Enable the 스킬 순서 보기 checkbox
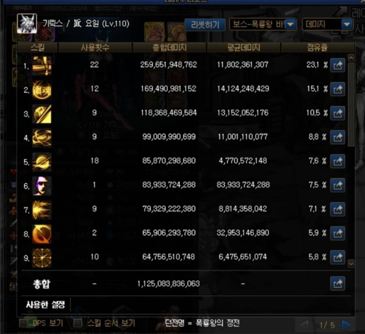Image resolution: width=365 pixels, height=334 pixels. click(x=78, y=323)
